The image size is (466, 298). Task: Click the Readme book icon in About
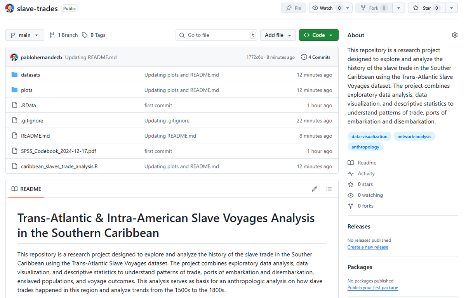pos(351,163)
